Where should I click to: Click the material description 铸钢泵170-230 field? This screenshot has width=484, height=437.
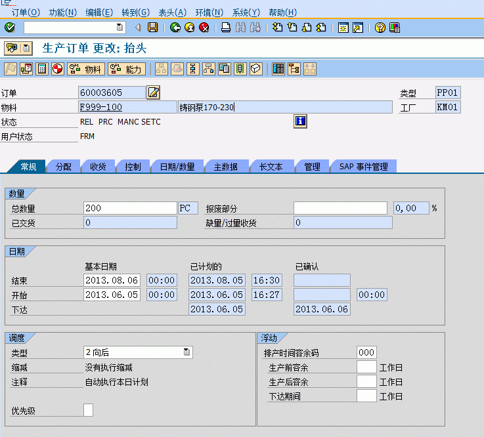point(285,107)
